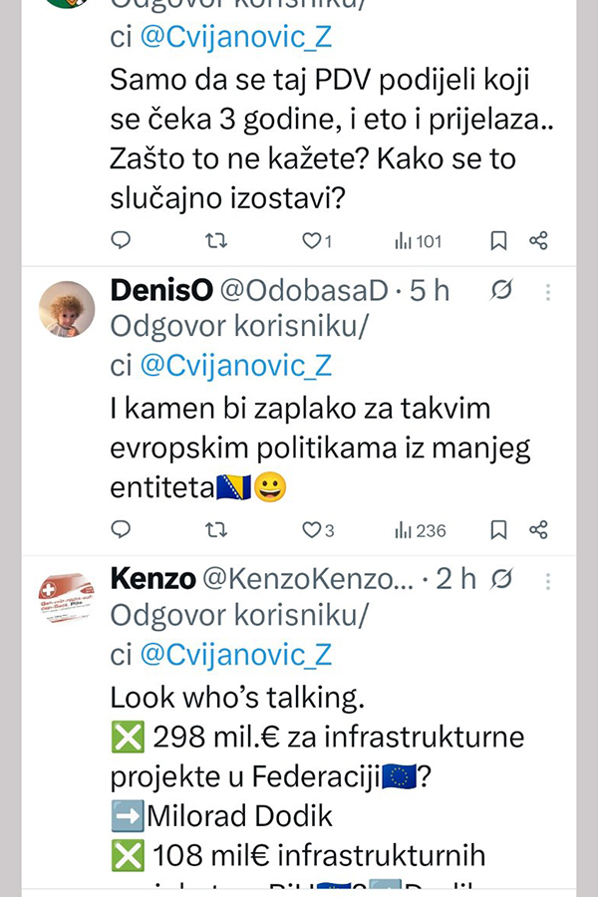Like DenisO's tweet with 3 likes
Screen dimensions: 598x897
tap(311, 529)
